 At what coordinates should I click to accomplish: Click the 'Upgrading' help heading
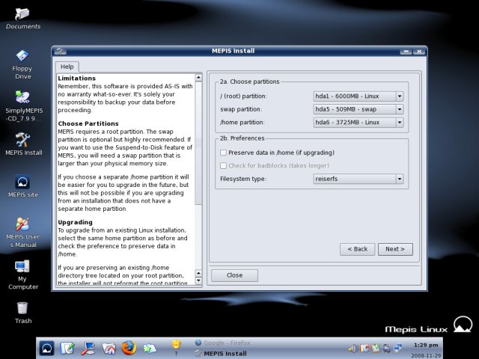click(75, 222)
